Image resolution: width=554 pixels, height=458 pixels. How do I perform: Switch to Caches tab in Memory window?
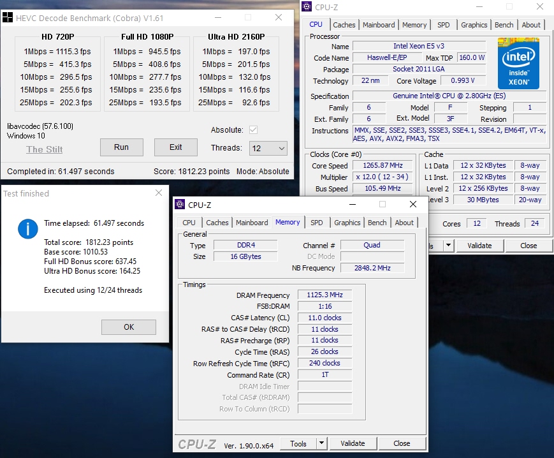click(217, 223)
